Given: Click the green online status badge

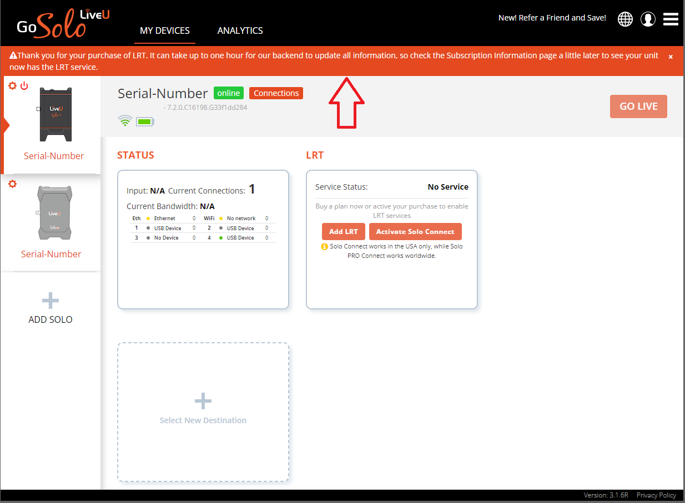Looking at the screenshot, I should [x=229, y=93].
